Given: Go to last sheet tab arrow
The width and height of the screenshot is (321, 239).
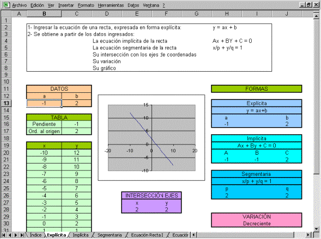Looking at the screenshot, I should tap(22, 235).
